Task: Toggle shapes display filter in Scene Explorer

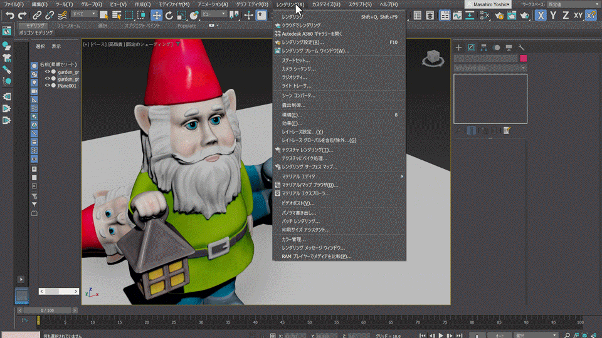Action: (34, 74)
